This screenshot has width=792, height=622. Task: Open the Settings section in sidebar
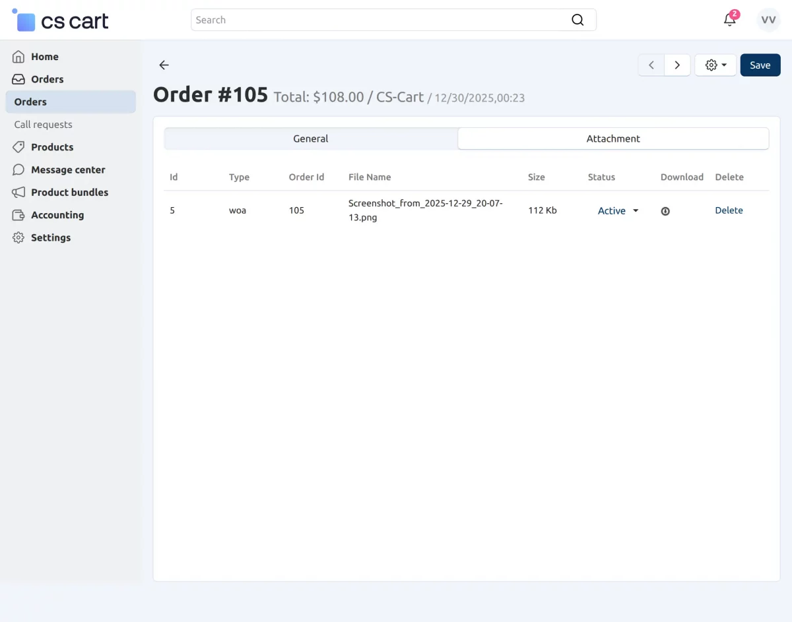pyautogui.click(x=51, y=237)
